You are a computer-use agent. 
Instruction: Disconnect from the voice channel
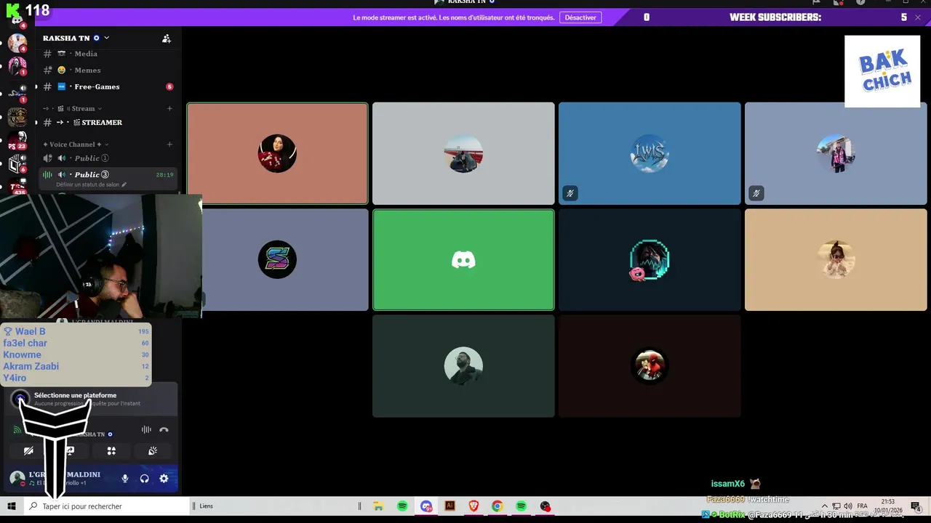coord(164,430)
